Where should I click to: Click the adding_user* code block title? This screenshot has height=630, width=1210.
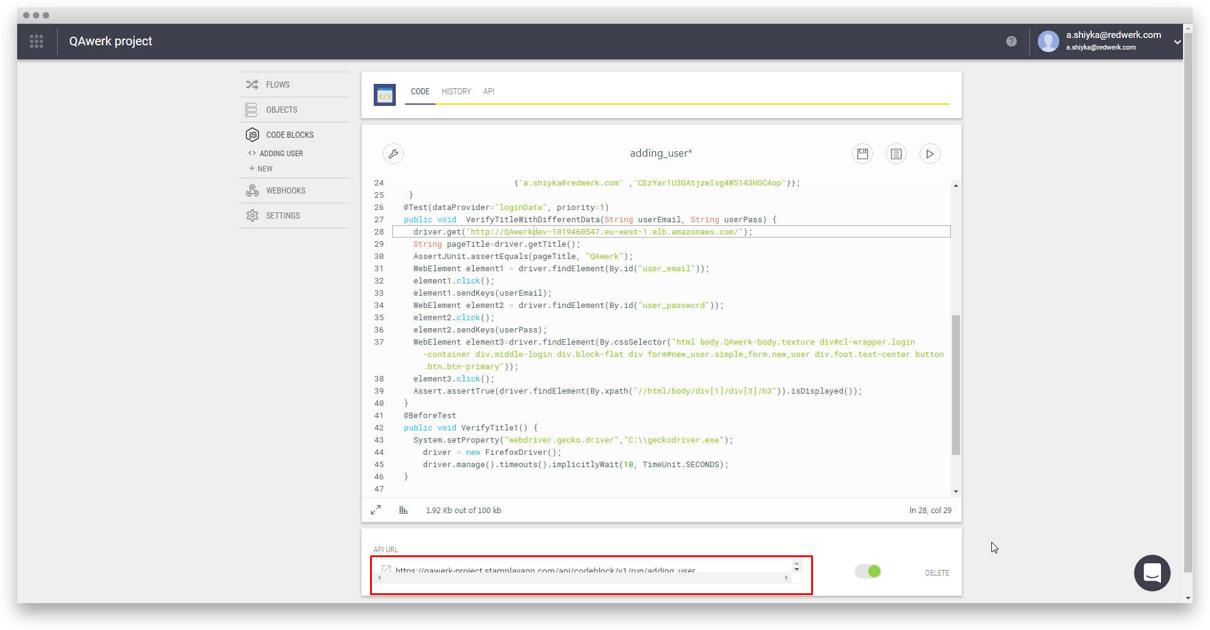661,153
